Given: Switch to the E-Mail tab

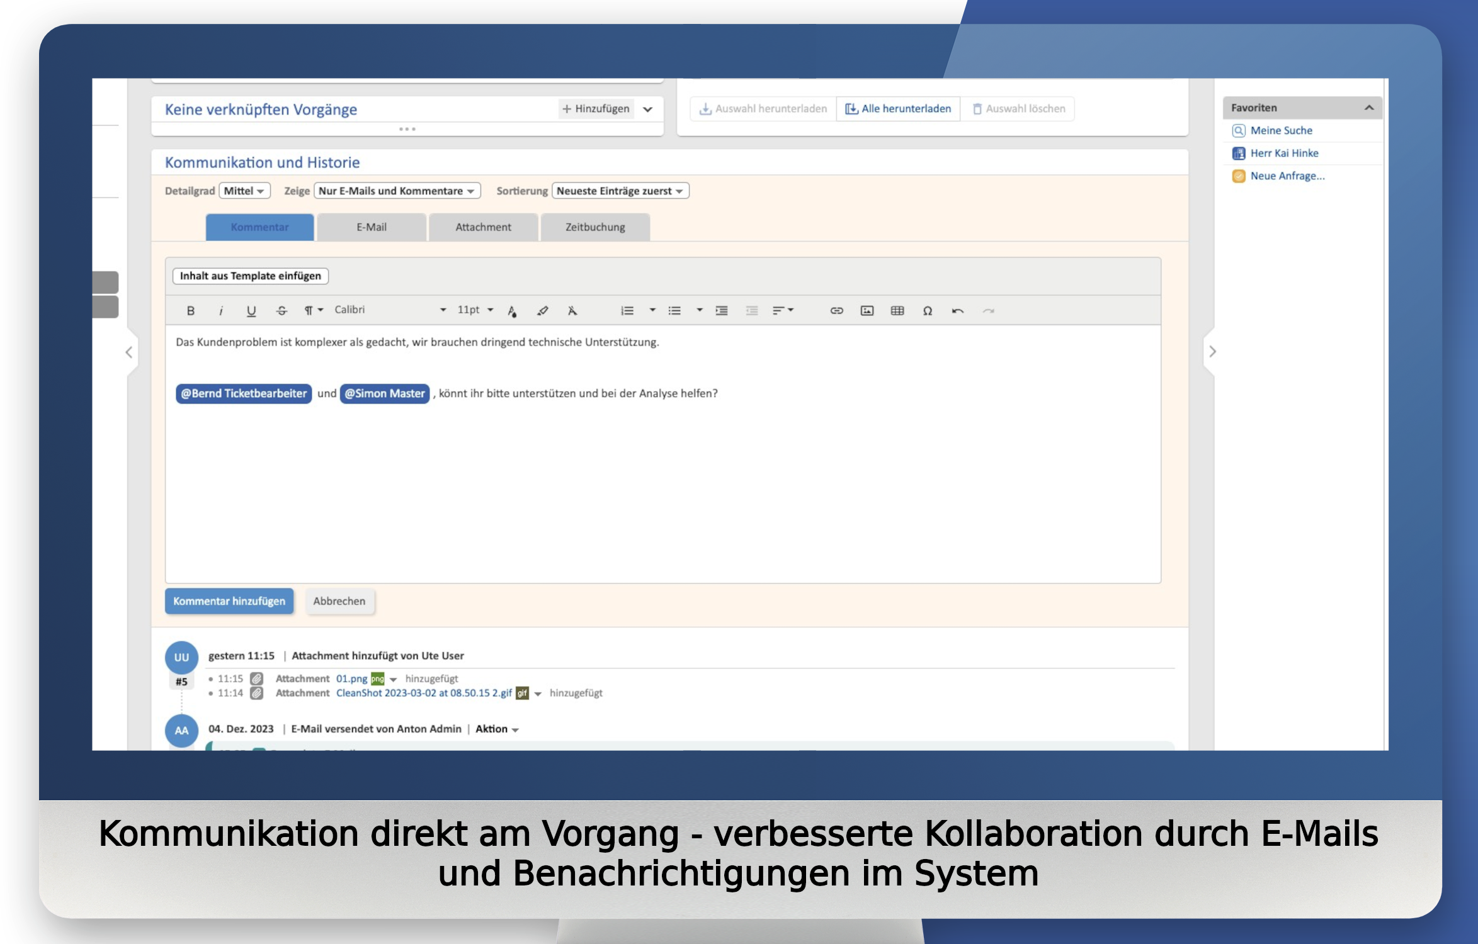Looking at the screenshot, I should point(372,227).
